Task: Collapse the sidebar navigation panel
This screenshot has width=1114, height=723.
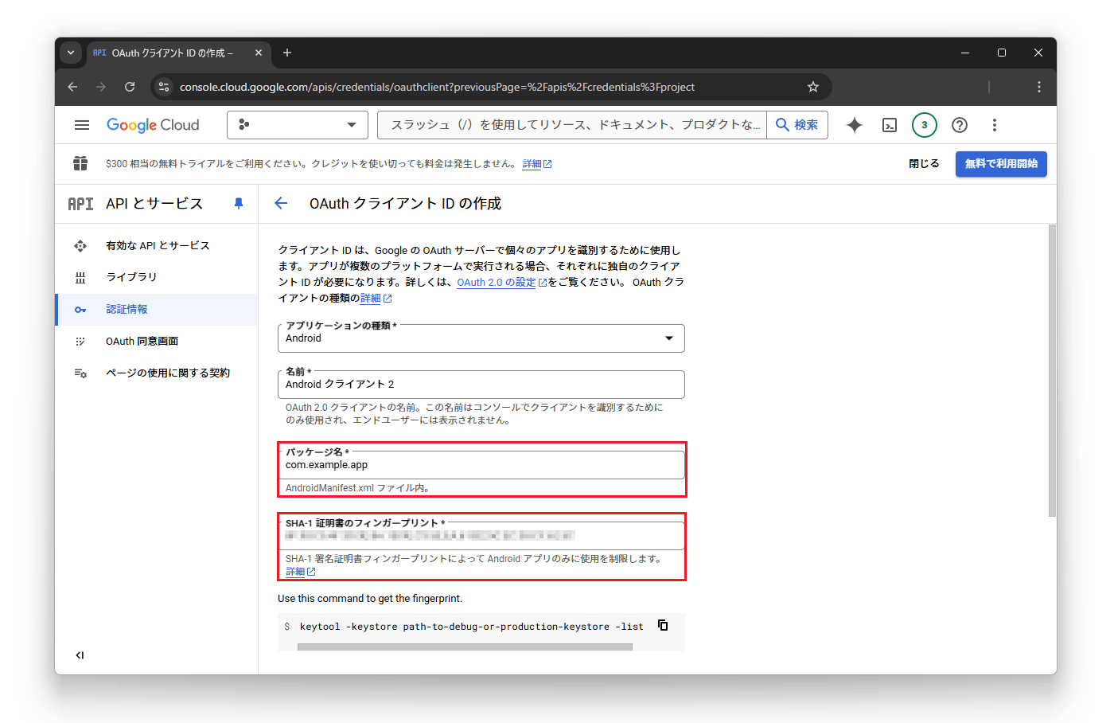Action: 80,655
